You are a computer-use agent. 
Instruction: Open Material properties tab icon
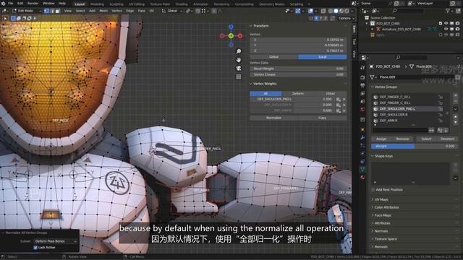(362, 177)
